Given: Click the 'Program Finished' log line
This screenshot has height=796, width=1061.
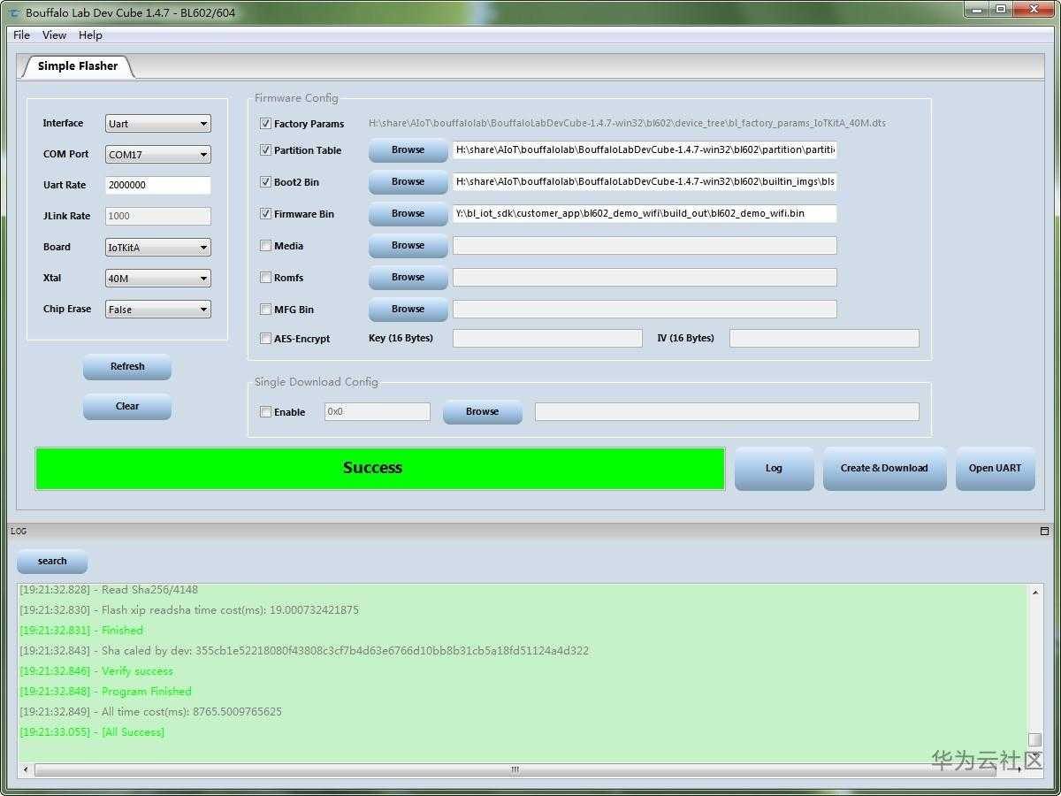Looking at the screenshot, I should (105, 692).
